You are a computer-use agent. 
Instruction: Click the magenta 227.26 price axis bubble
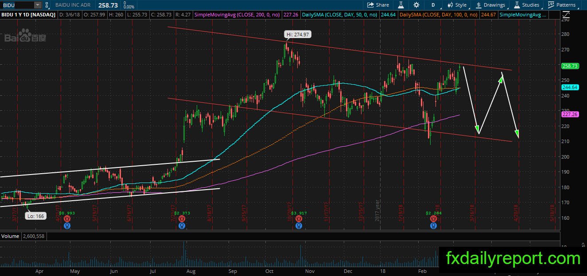(x=570, y=114)
